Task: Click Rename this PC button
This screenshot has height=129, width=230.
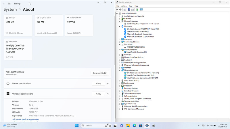Action: [99, 73]
